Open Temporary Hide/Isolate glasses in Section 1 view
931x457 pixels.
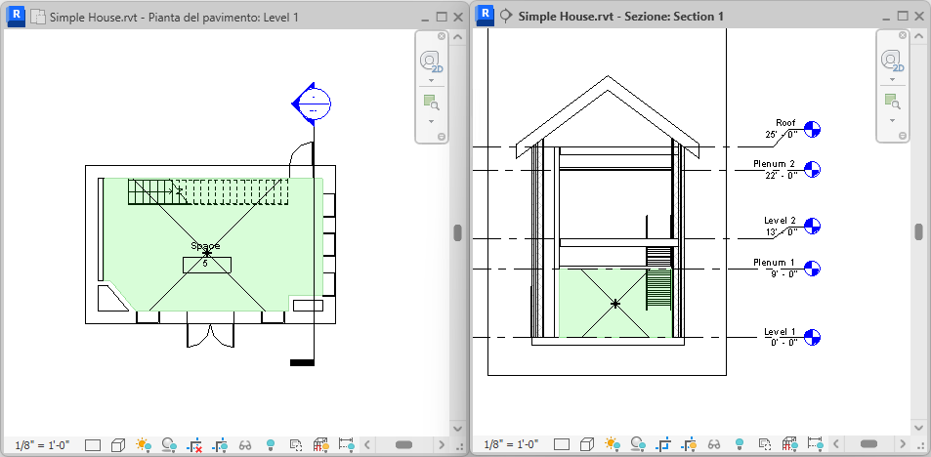714,444
